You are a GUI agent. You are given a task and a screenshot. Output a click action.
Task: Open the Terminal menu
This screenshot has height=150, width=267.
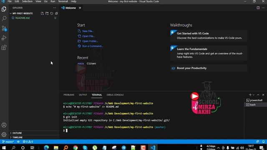tap(63, 1)
